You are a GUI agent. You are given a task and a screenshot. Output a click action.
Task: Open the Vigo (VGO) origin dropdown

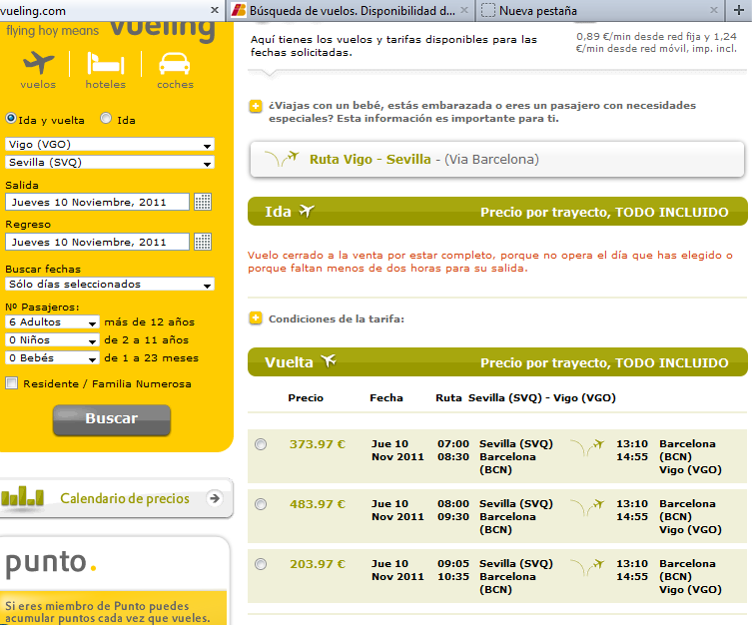109,144
